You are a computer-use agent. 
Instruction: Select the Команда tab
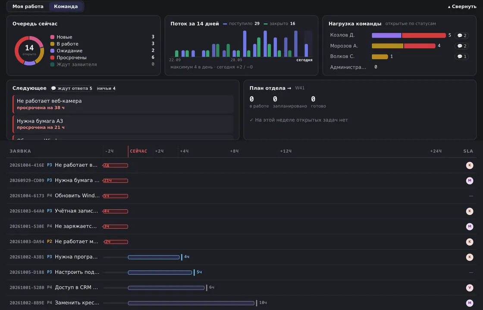[66, 6]
